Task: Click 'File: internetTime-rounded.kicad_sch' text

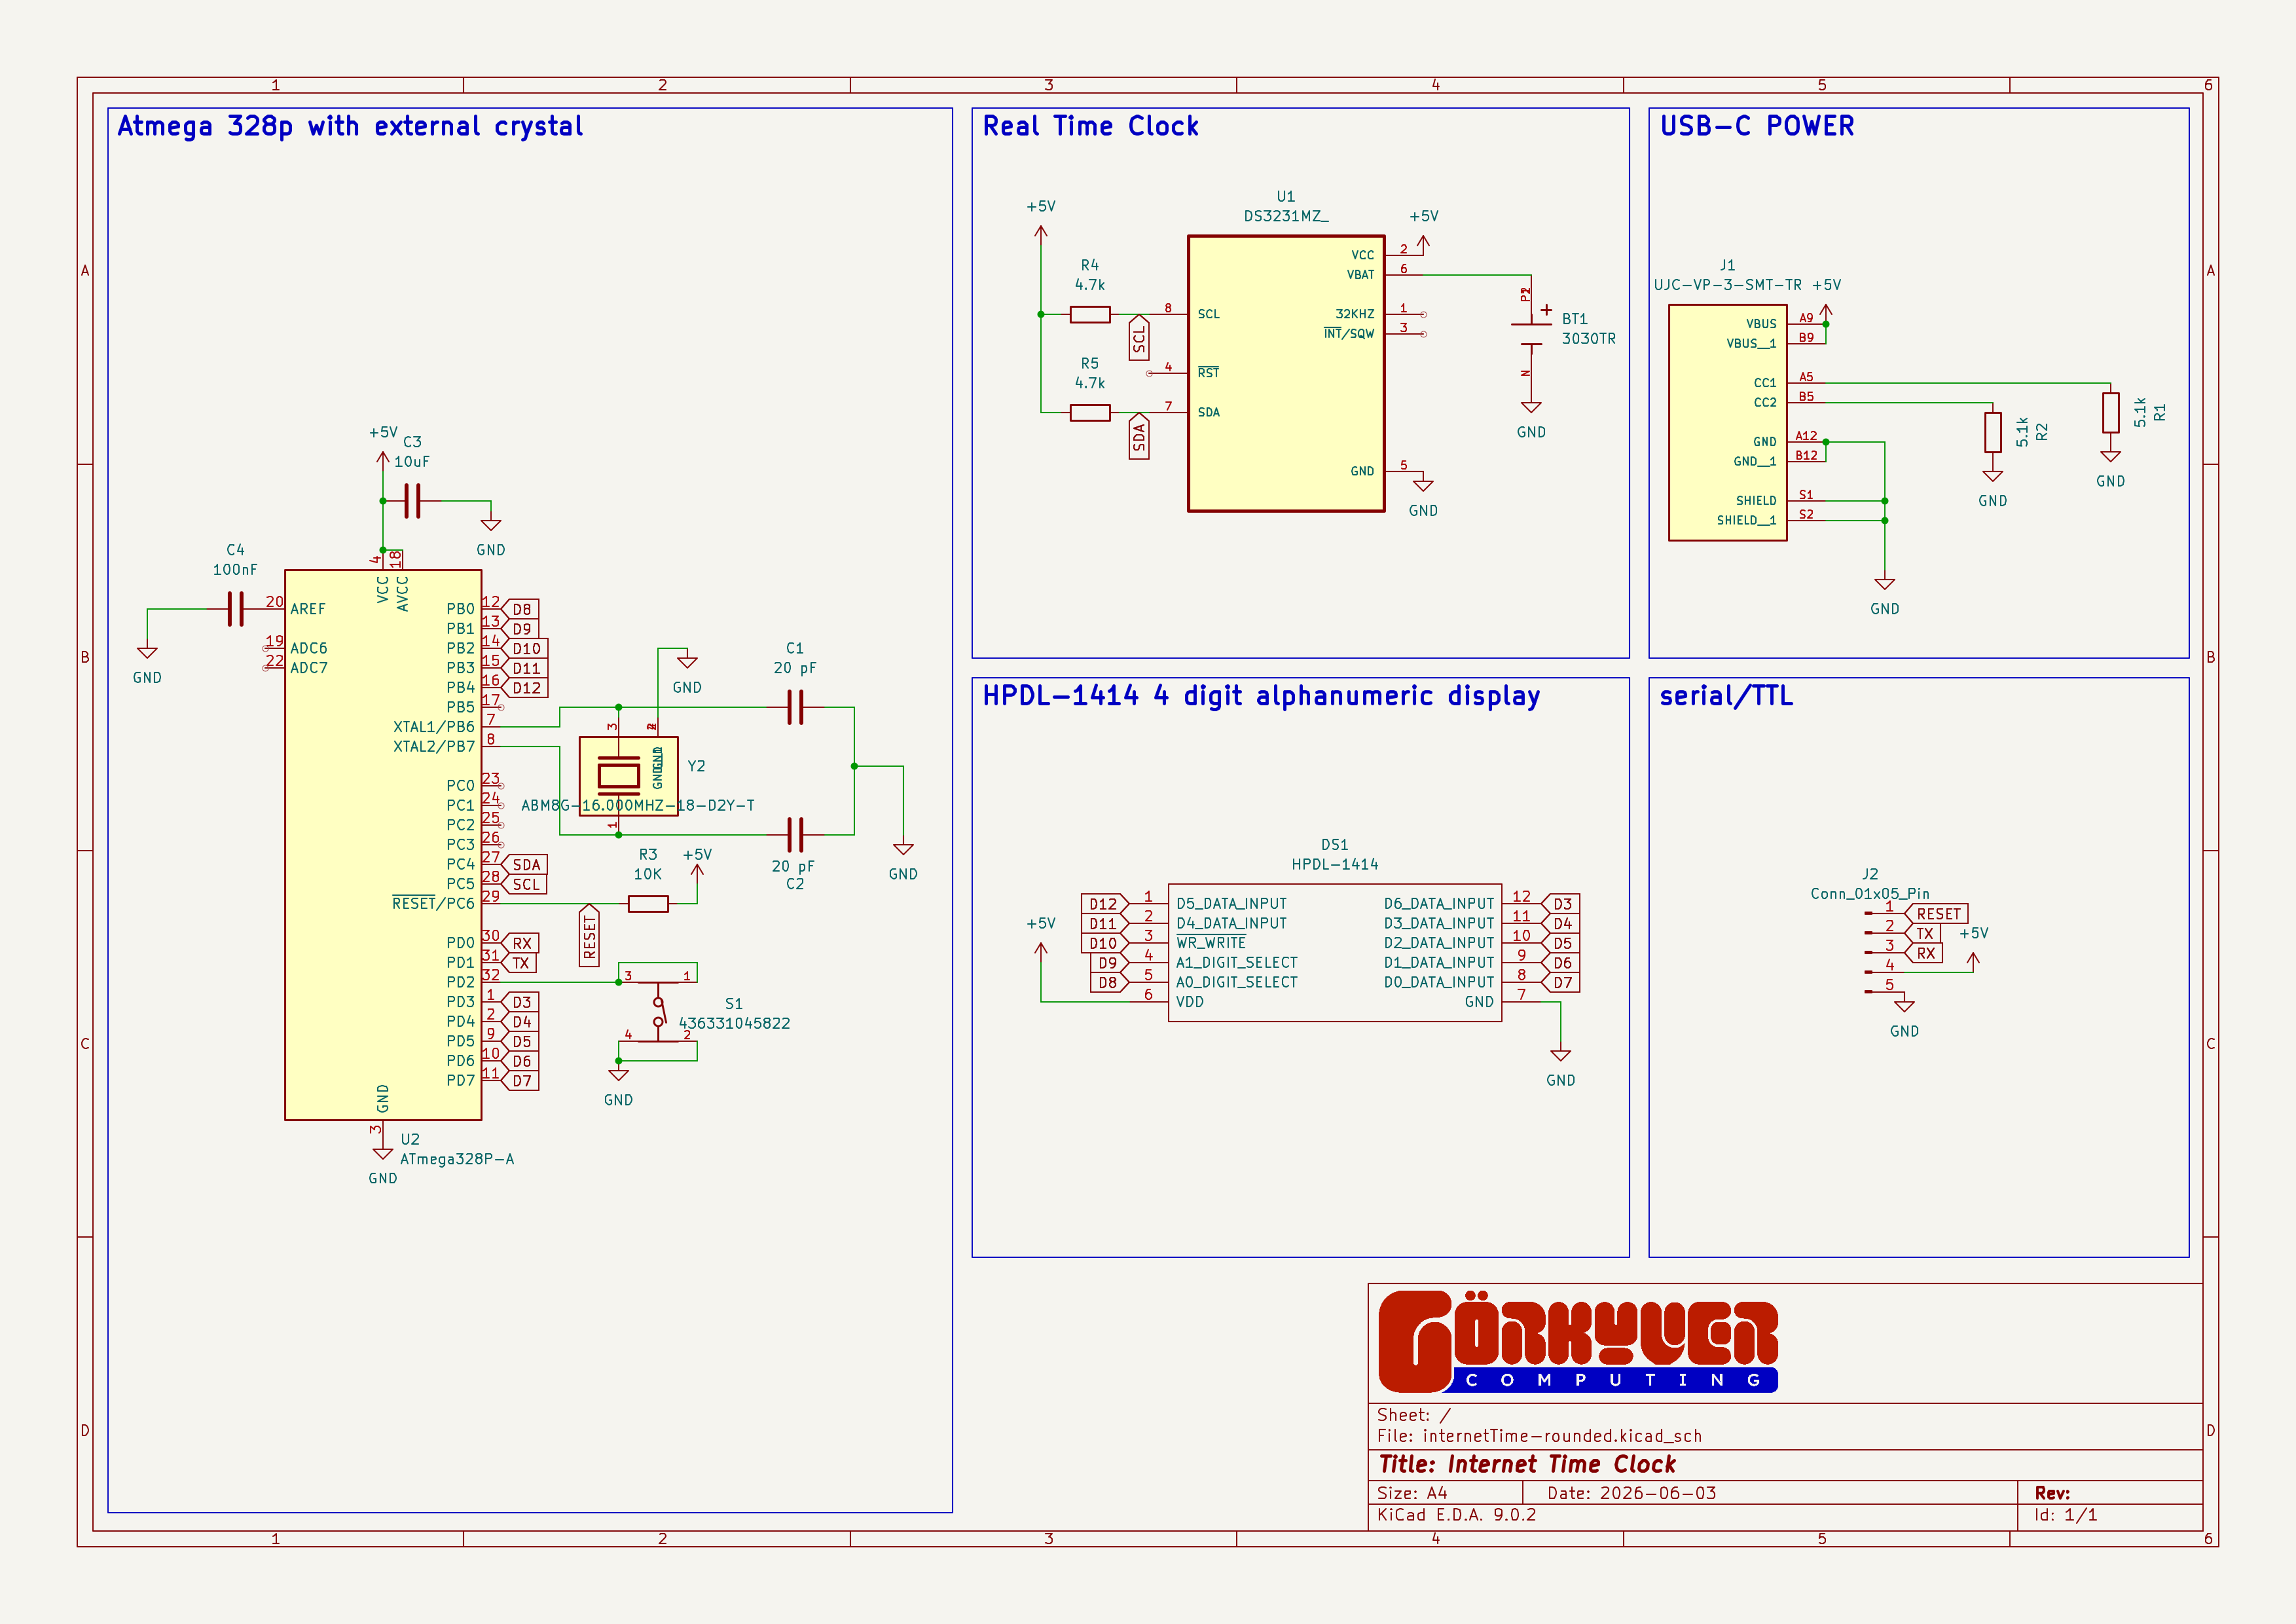Action: (x=1539, y=1436)
